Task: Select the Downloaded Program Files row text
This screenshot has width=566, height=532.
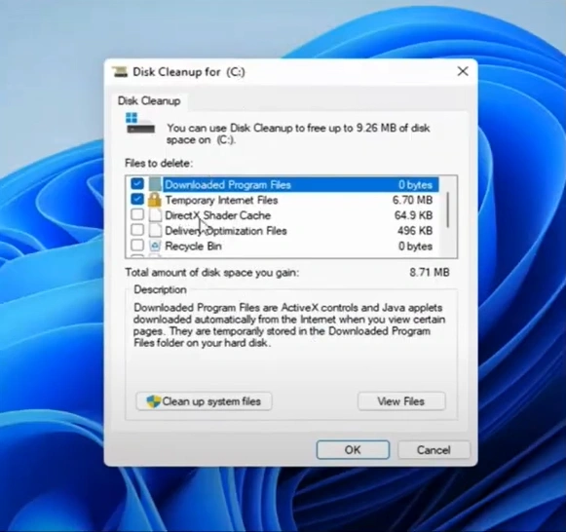Action: (x=228, y=185)
